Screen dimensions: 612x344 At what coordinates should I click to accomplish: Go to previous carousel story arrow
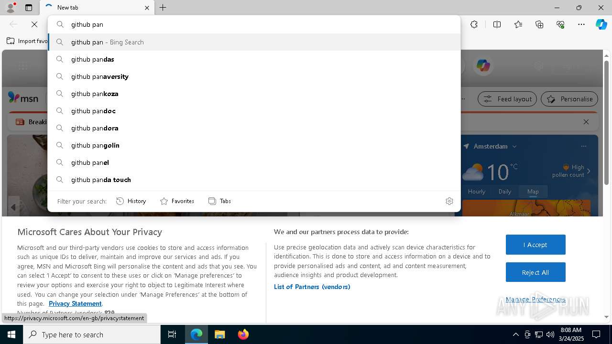13,206
